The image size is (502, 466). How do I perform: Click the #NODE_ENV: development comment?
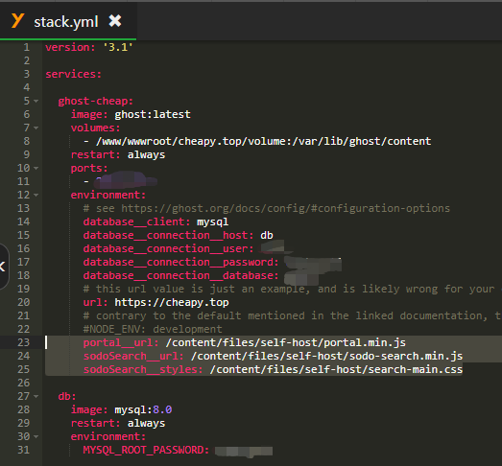(x=153, y=329)
